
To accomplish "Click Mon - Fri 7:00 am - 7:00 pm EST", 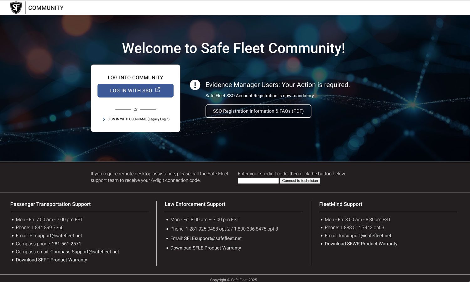I will tap(50, 220).
